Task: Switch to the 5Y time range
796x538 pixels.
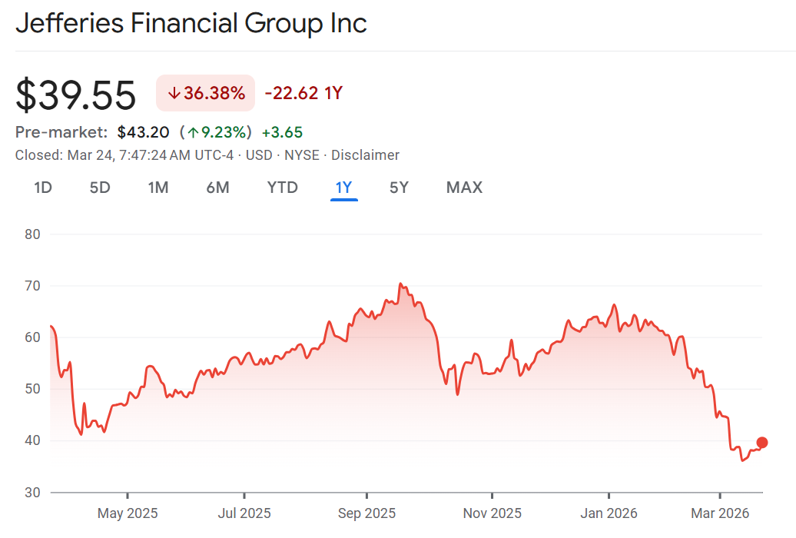Action: [399, 188]
